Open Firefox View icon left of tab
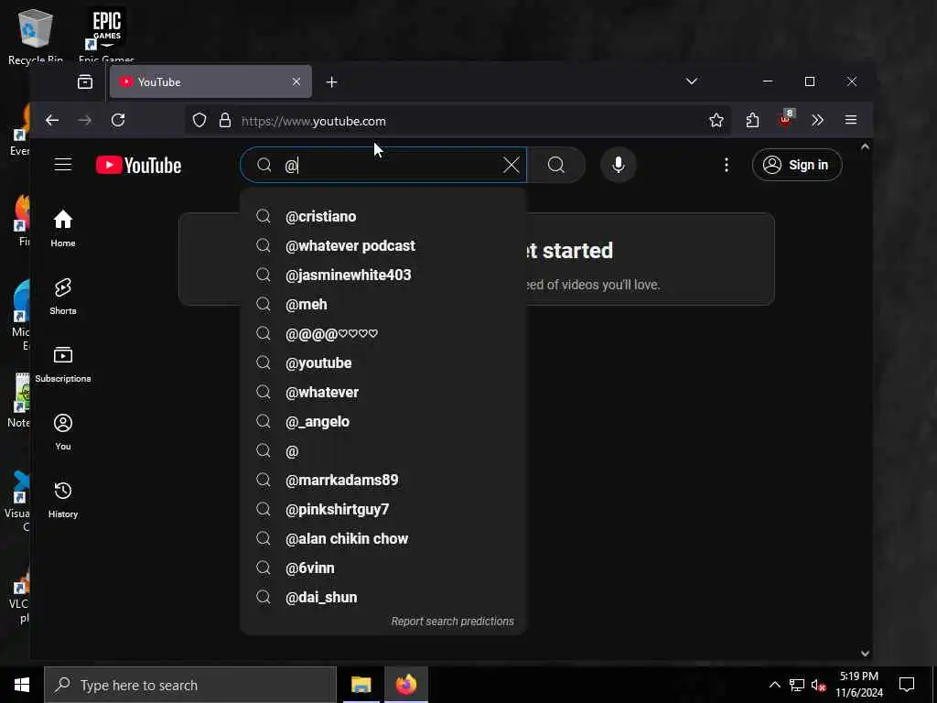Viewport: 937px width, 703px height. pyautogui.click(x=85, y=81)
